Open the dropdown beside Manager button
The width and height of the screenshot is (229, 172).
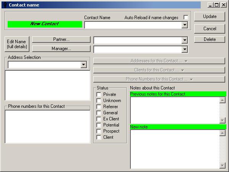point(185,49)
